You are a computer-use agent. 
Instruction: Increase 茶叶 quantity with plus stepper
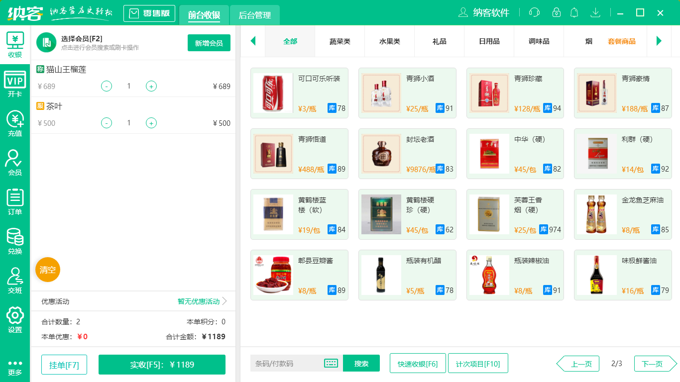click(151, 123)
